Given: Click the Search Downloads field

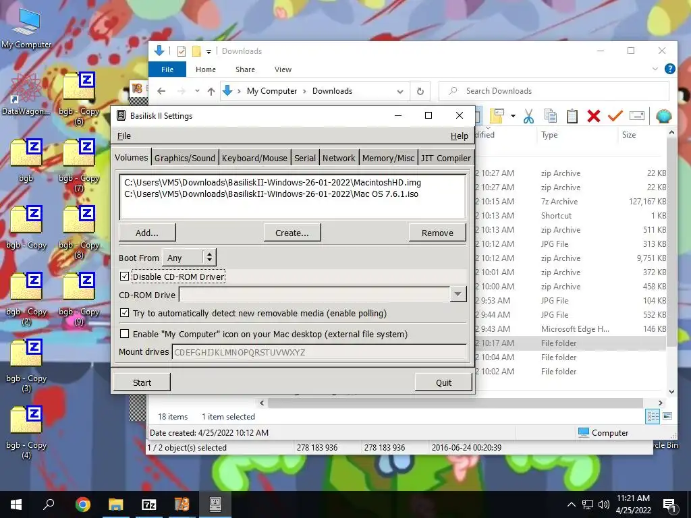Looking at the screenshot, I should point(554,91).
